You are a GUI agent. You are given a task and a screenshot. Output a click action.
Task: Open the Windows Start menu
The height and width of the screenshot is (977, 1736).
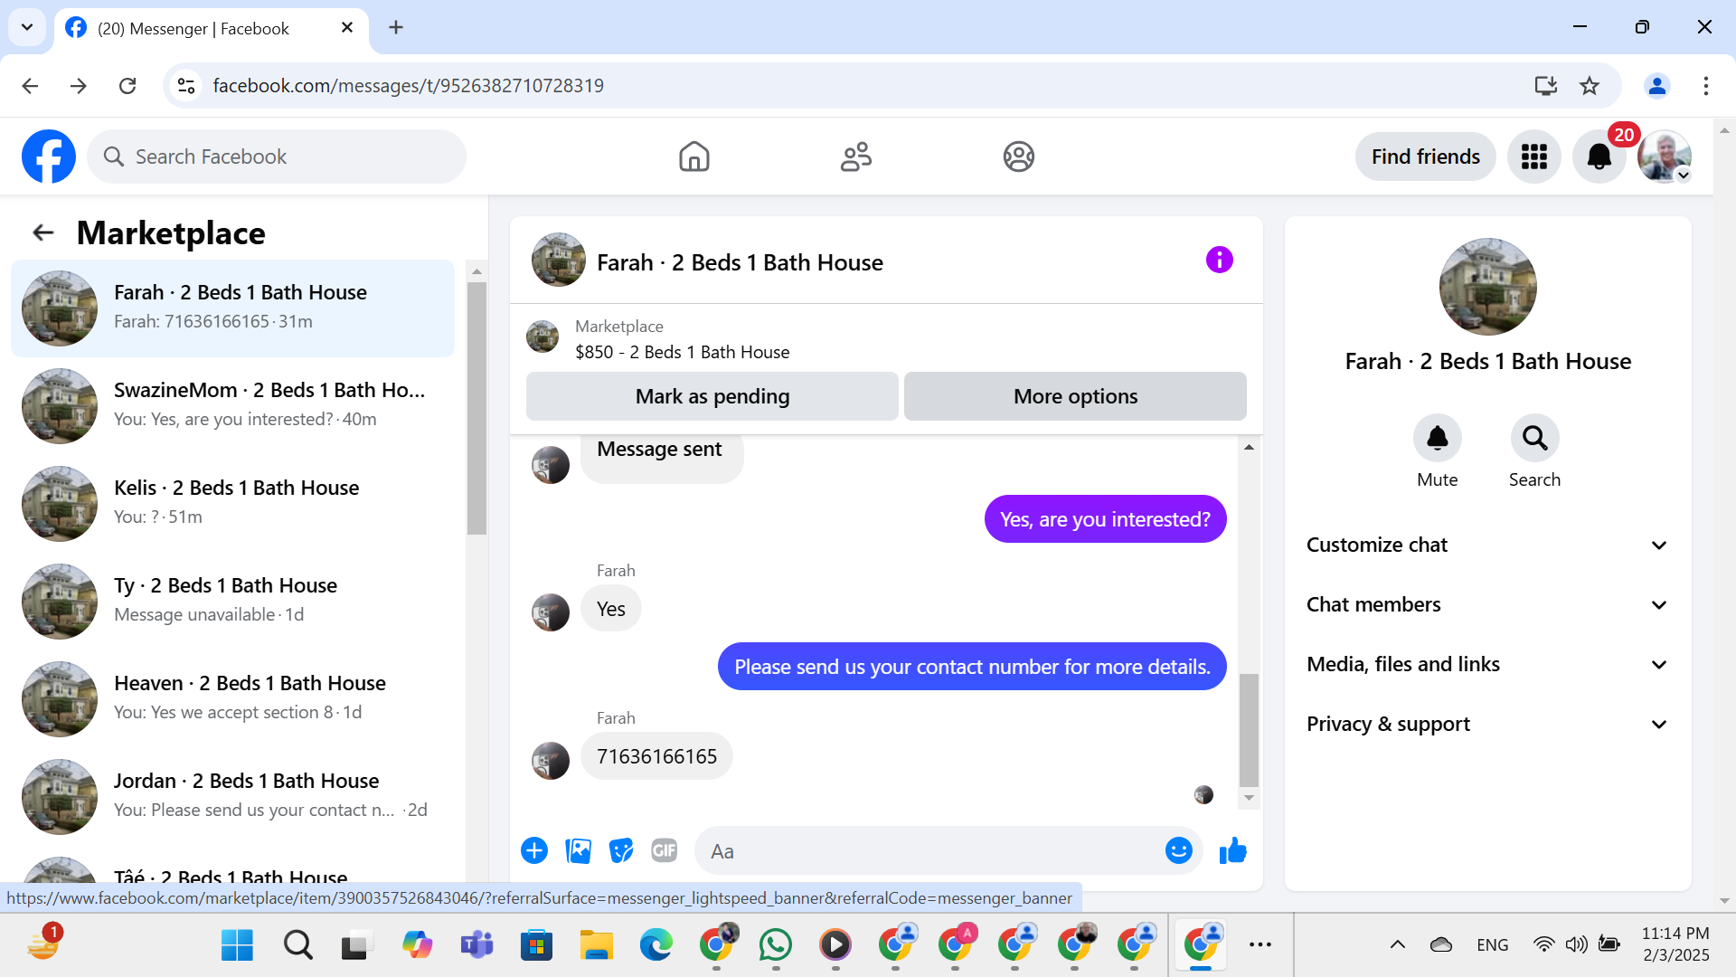[238, 945]
